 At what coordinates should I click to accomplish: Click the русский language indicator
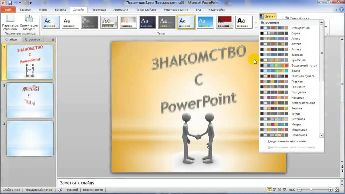[72, 190]
